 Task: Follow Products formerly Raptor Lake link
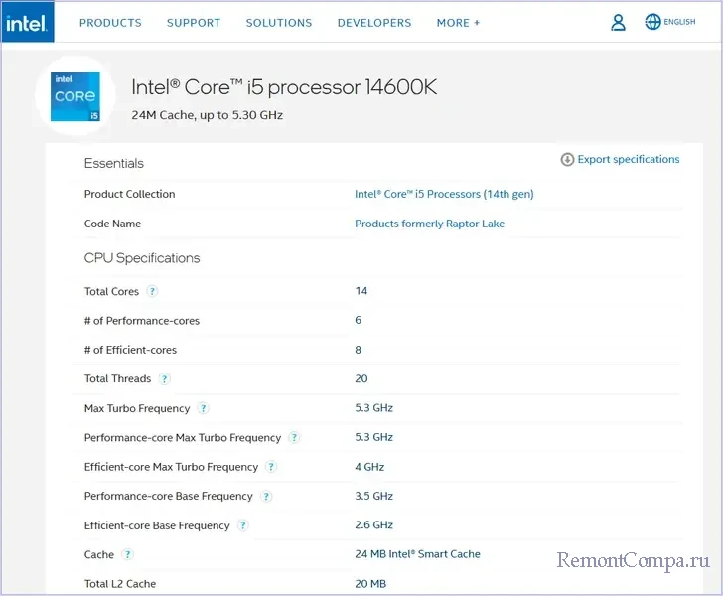point(429,223)
